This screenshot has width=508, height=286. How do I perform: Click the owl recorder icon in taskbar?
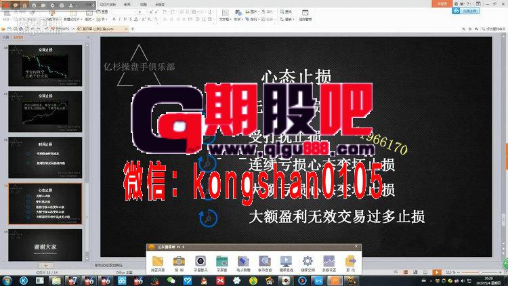click(x=352, y=281)
